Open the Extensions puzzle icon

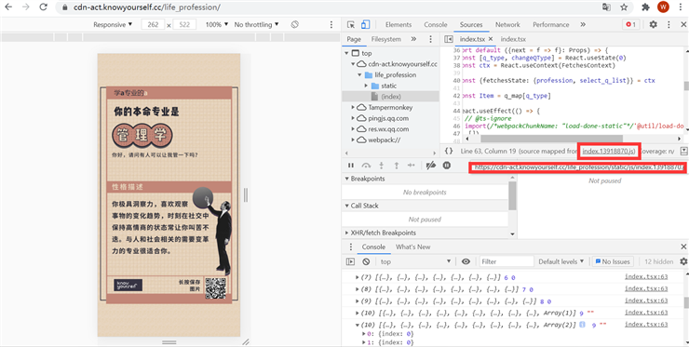pos(645,7)
